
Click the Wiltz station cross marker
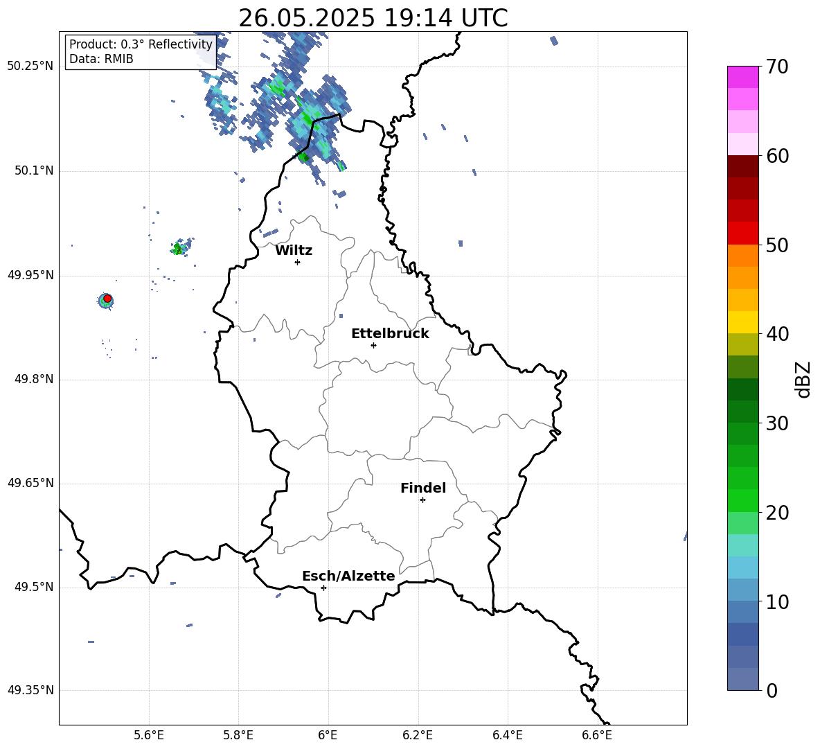click(297, 262)
